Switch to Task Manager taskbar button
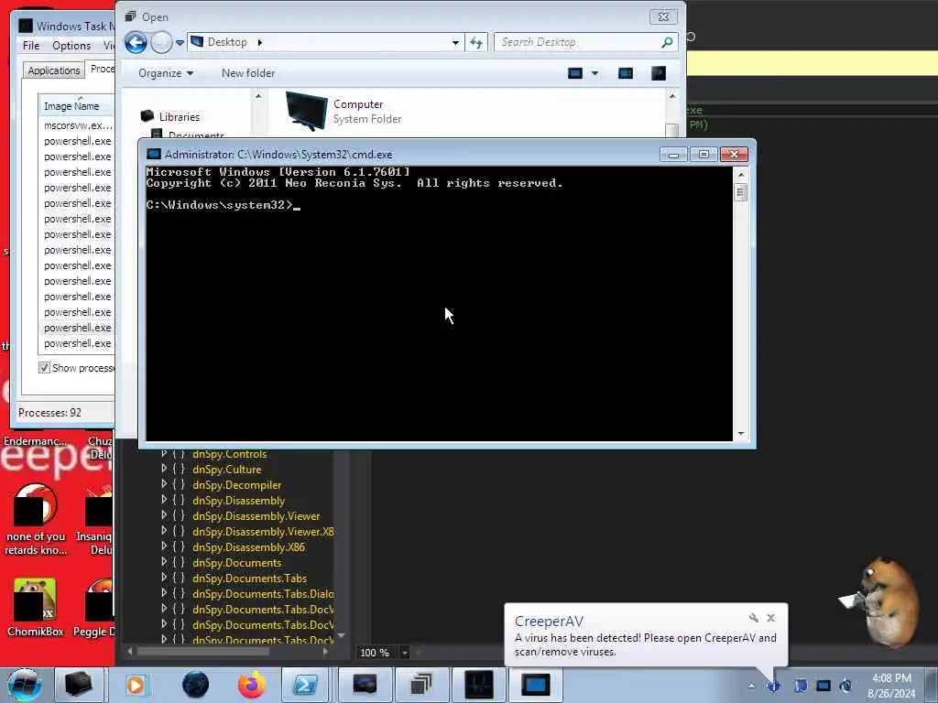This screenshot has height=703, width=938. click(x=480, y=685)
